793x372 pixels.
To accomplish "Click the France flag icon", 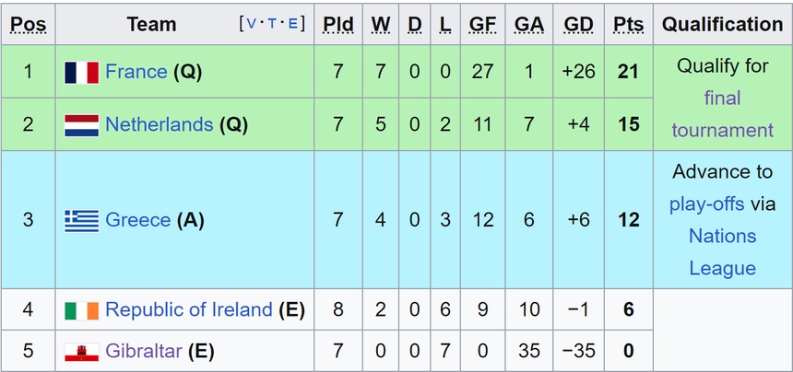I will pos(81,72).
